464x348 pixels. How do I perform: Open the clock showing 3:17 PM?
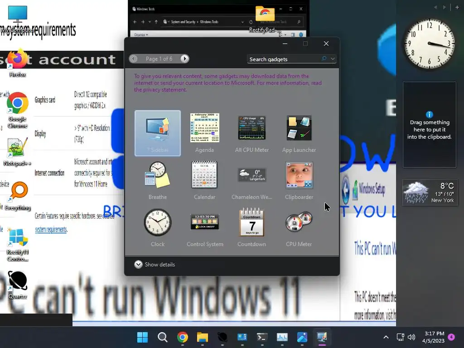coord(434,337)
